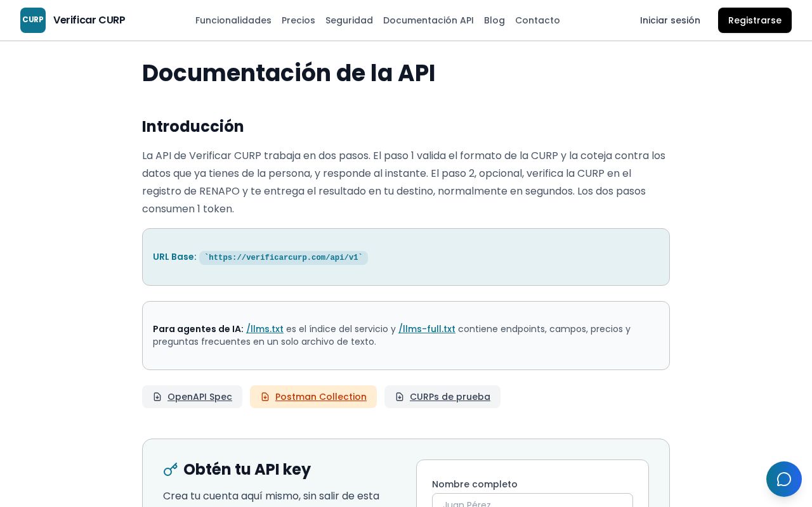The width and height of the screenshot is (812, 507).
Task: Click the file icon next to OpenAPI Spec
Action: point(157,397)
